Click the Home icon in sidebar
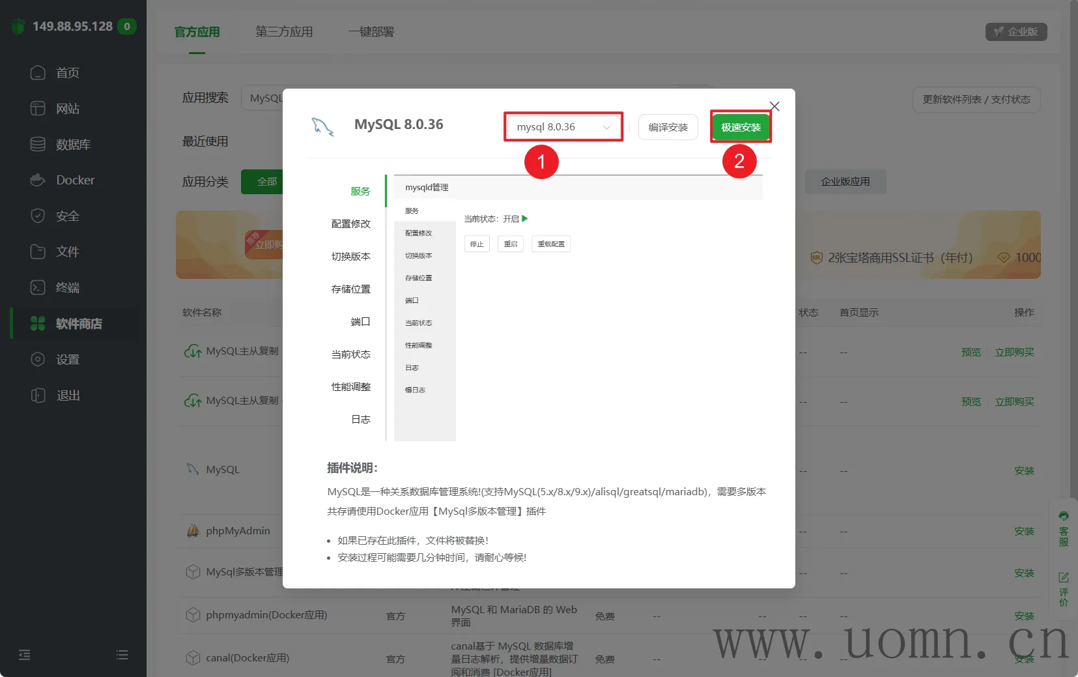 point(38,72)
